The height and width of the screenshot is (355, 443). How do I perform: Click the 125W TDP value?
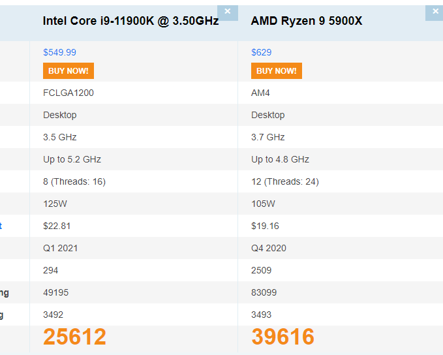click(x=55, y=204)
